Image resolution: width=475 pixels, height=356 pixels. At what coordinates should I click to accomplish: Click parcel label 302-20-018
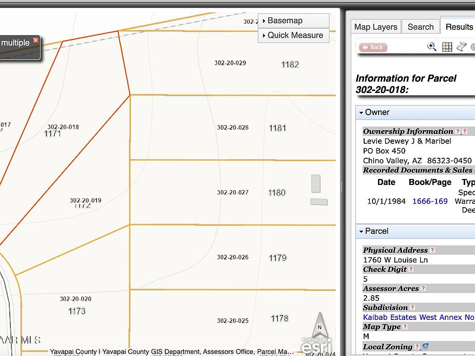coord(63,127)
